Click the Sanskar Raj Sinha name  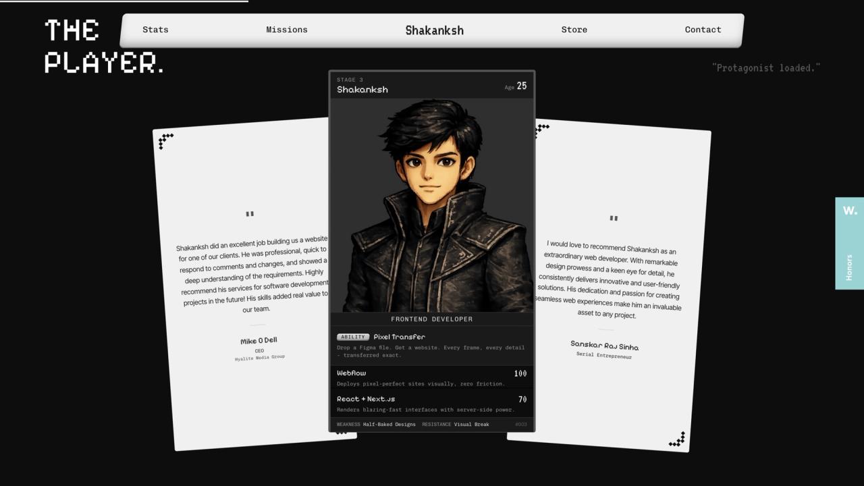point(604,345)
